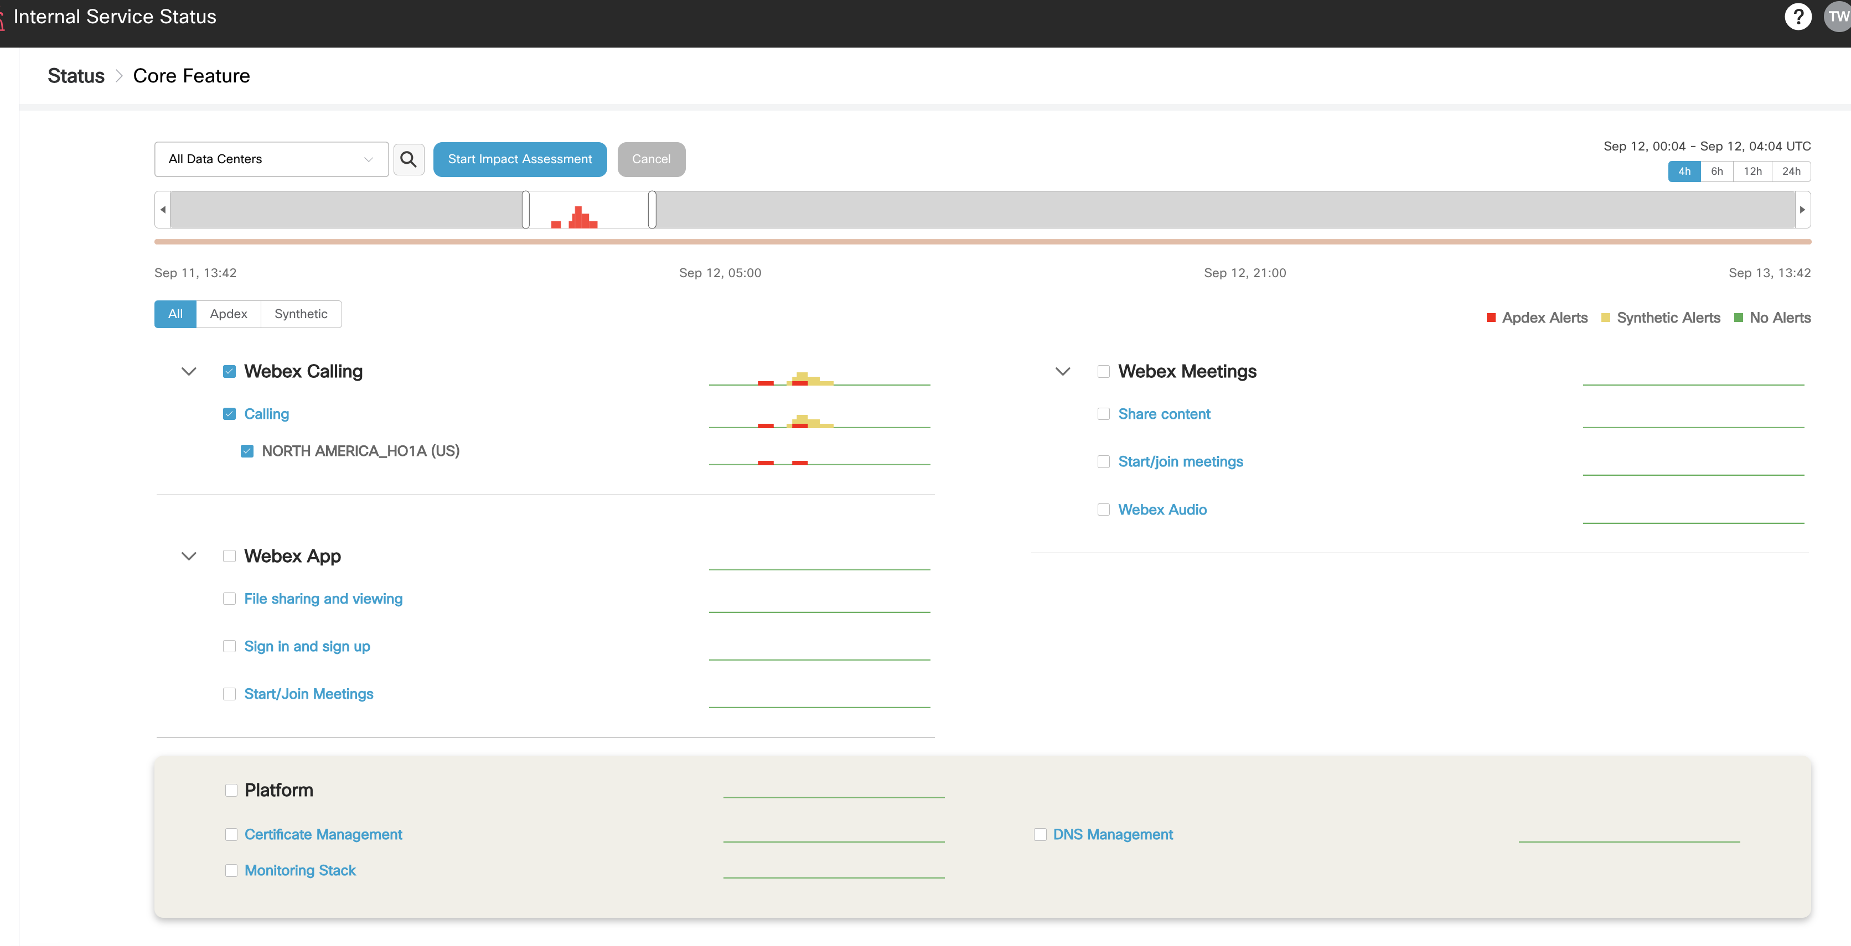The image size is (1851, 946).
Task: Click the search magnifier icon
Action: pos(408,159)
